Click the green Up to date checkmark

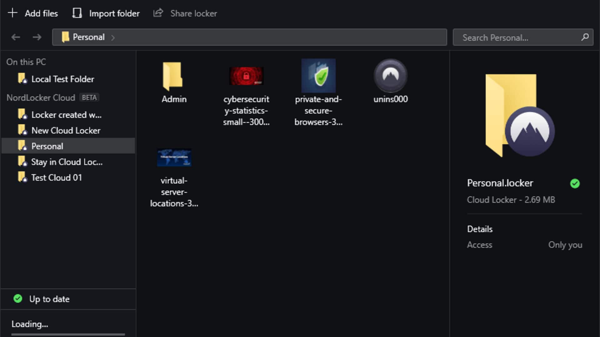click(18, 299)
